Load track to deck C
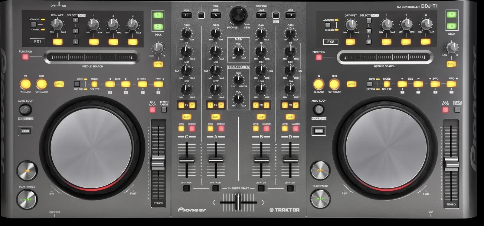The image size is (484, 226). pyautogui.click(x=186, y=15)
